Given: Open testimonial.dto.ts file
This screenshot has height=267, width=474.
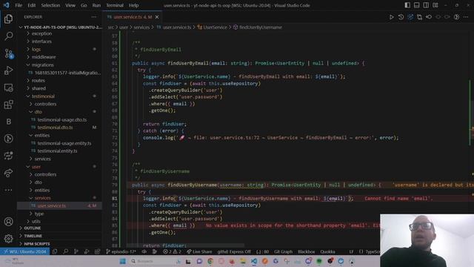Looking at the screenshot, I should click(x=55, y=128).
